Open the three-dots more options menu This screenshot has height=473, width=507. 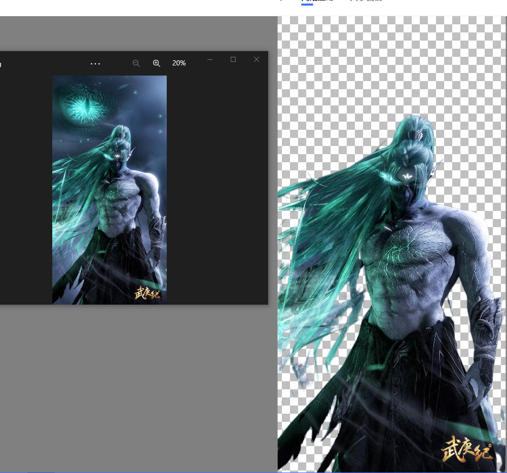(95, 63)
